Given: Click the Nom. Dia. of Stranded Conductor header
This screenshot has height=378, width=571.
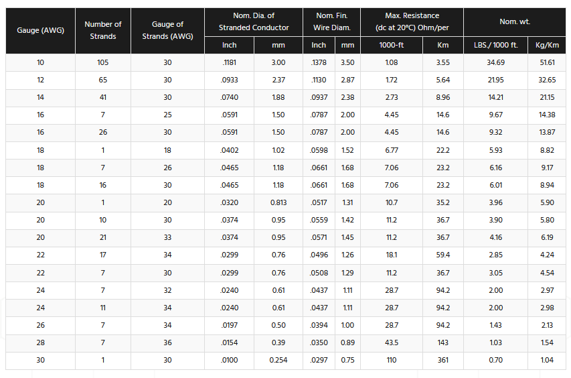Looking at the screenshot, I should [254, 21].
